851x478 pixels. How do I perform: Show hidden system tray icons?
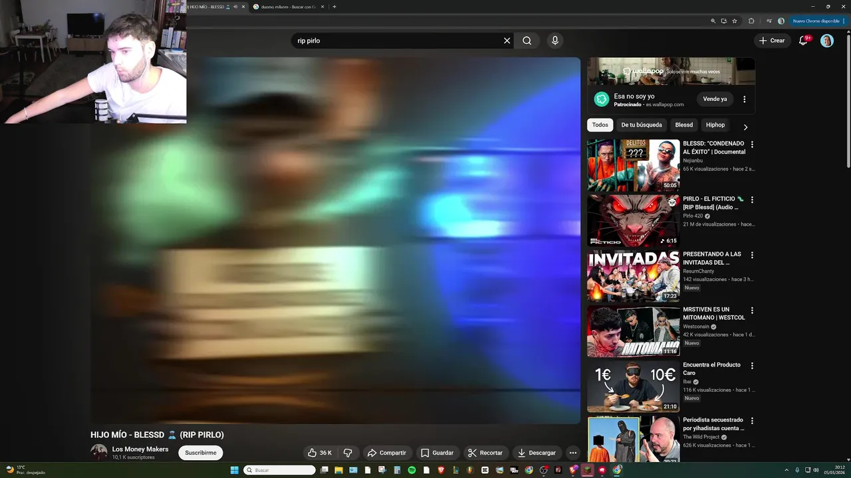[x=787, y=470]
